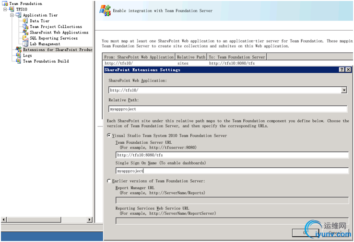Viewport: 354px width, 242px height.
Task: Collapse the TFS10 tree node
Action: 5,9
